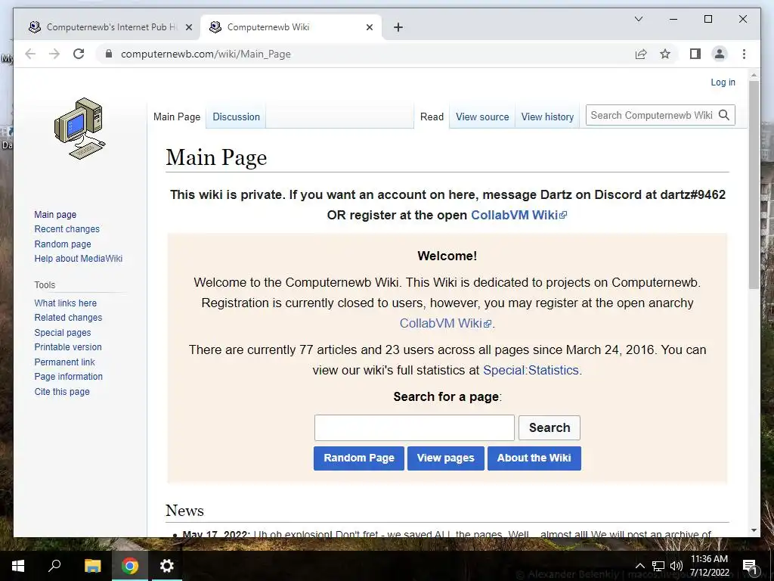
Task: Open a new tab with the plus button
Action: (x=398, y=27)
